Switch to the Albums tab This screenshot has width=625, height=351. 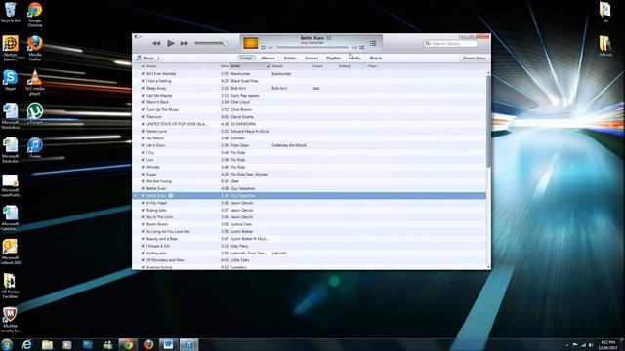tap(268, 58)
